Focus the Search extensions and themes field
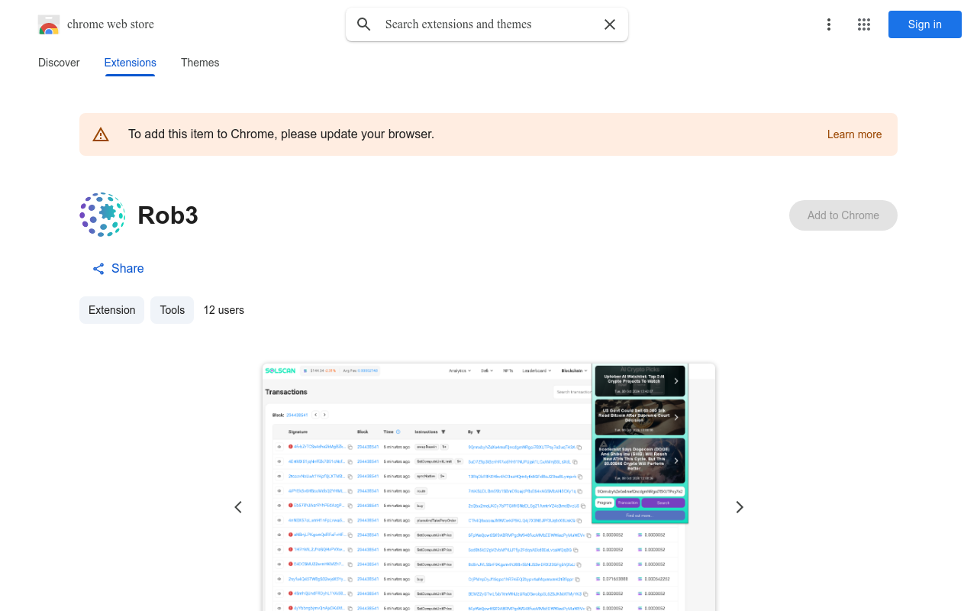 pos(487,24)
